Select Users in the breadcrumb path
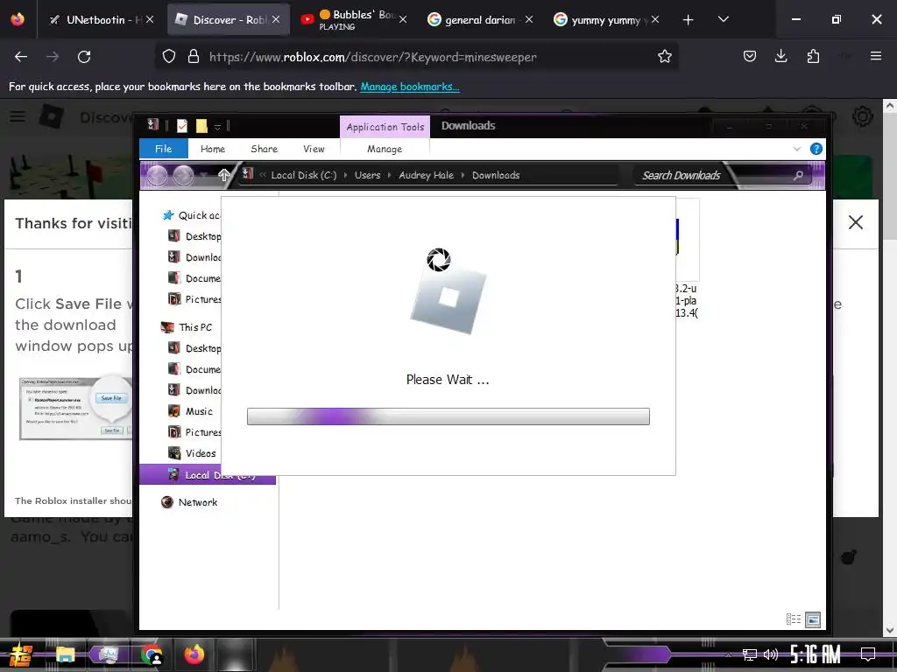Viewport: 897px width, 672px height. click(367, 175)
